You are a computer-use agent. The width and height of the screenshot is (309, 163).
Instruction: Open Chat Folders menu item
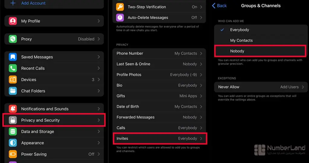[x=54, y=91]
